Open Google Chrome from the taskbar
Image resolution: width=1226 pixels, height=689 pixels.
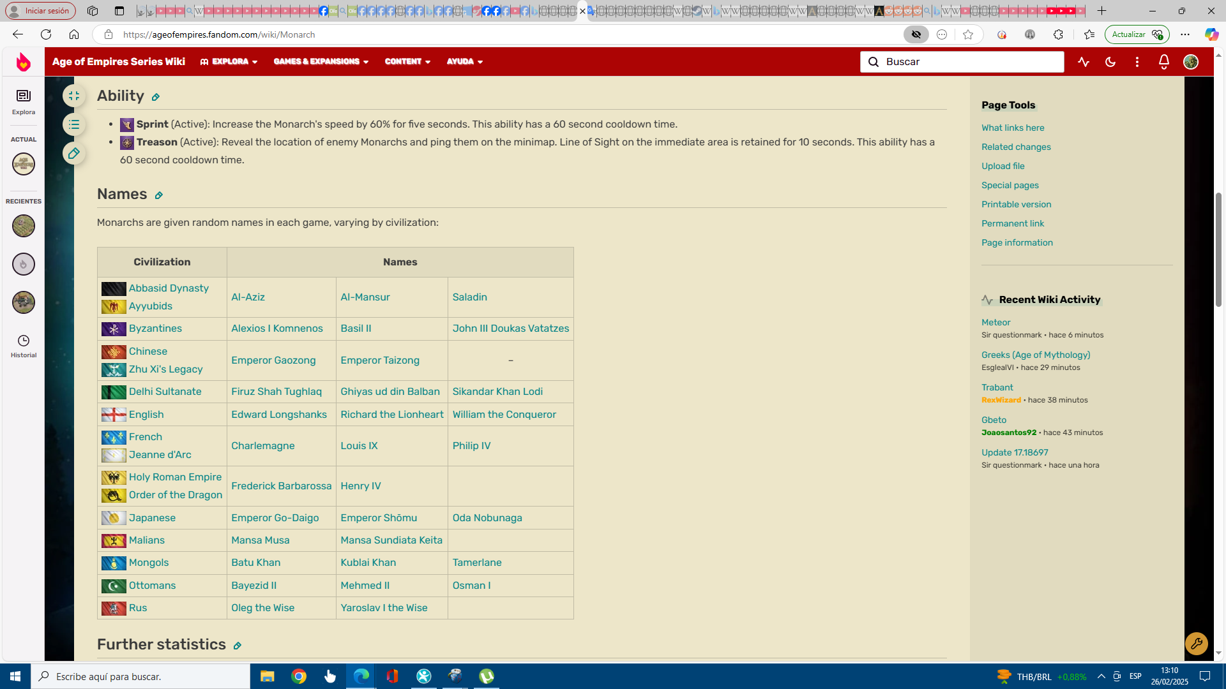299,676
